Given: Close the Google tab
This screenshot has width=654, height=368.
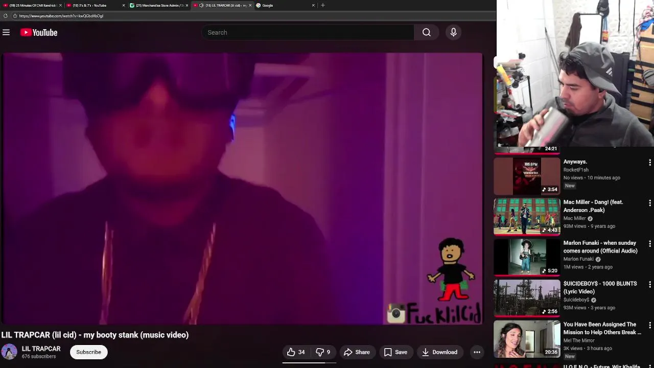Looking at the screenshot, I should [313, 5].
